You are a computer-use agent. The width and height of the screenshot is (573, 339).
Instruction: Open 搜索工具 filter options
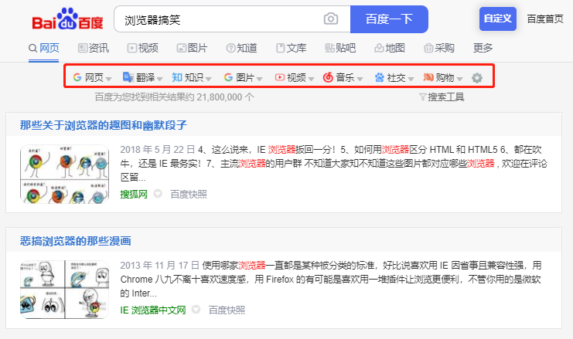click(x=442, y=97)
